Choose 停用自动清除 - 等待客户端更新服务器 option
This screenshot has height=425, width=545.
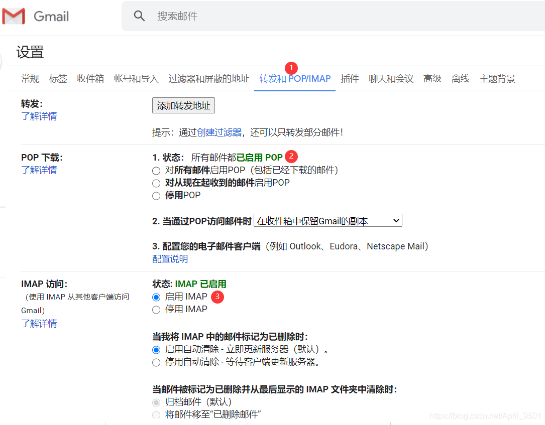tap(156, 362)
